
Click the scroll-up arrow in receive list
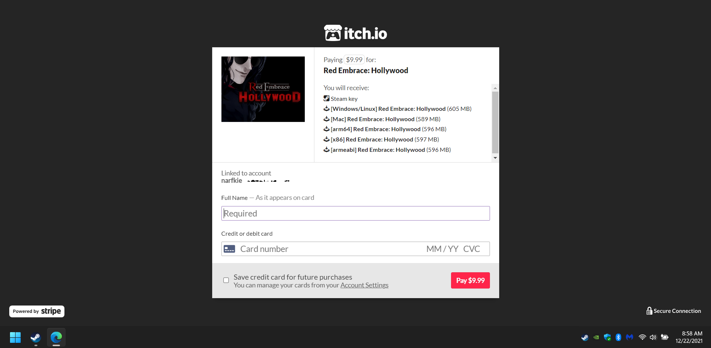click(495, 88)
